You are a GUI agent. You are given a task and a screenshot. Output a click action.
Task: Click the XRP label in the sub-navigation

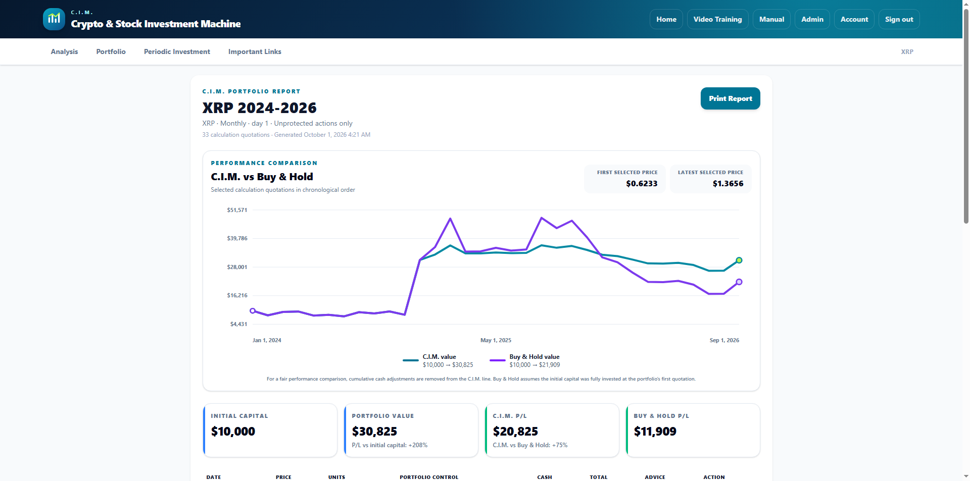click(907, 51)
